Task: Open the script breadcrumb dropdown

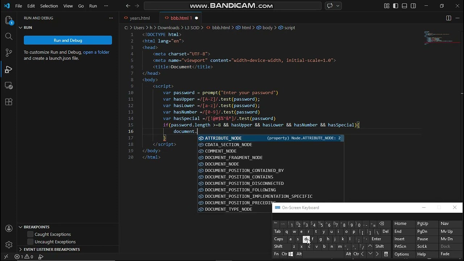Action: click(286, 28)
